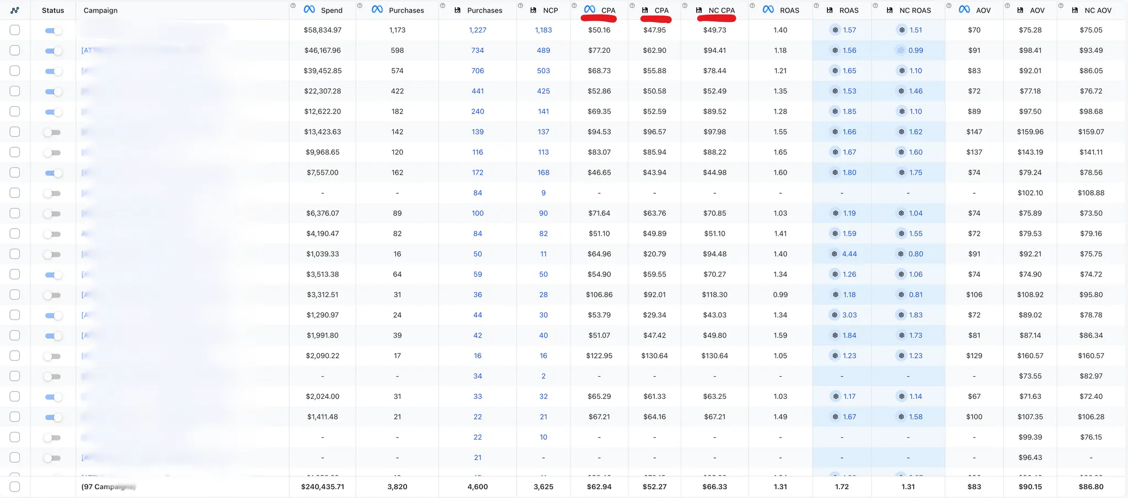Open the pixel icon next to ROAS 3.03
This screenshot has width=1128, height=498.
pyautogui.click(x=836, y=315)
